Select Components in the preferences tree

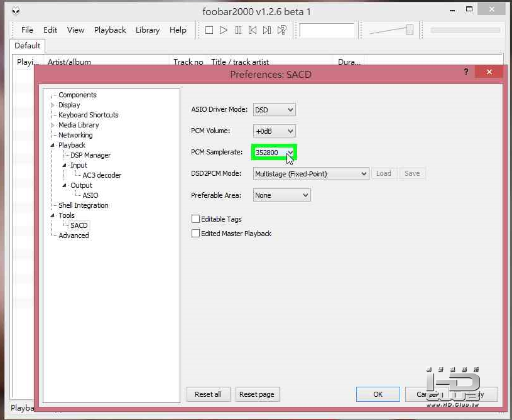pos(77,95)
